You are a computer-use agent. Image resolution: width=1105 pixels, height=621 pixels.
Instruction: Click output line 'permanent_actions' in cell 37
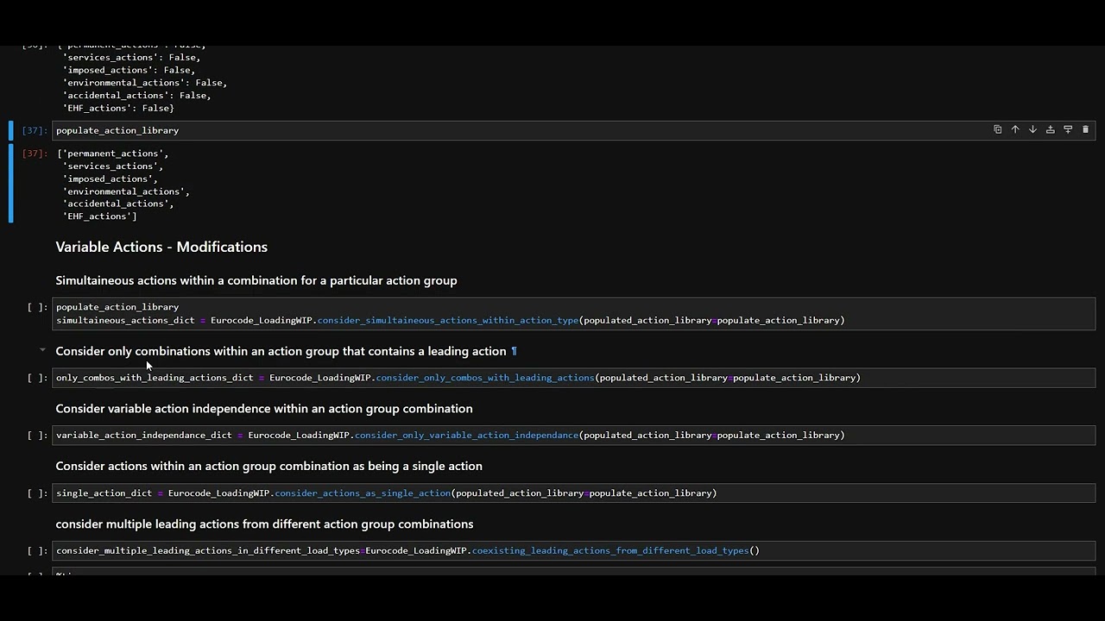click(x=113, y=154)
